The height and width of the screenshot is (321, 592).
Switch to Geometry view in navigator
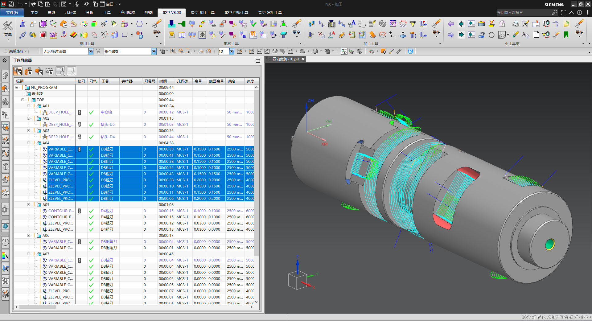pos(39,72)
